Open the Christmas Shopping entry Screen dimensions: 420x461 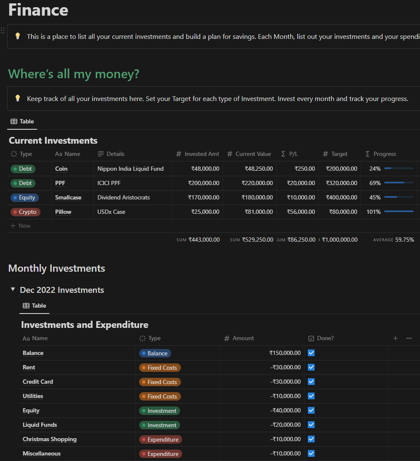pyautogui.click(x=50, y=439)
